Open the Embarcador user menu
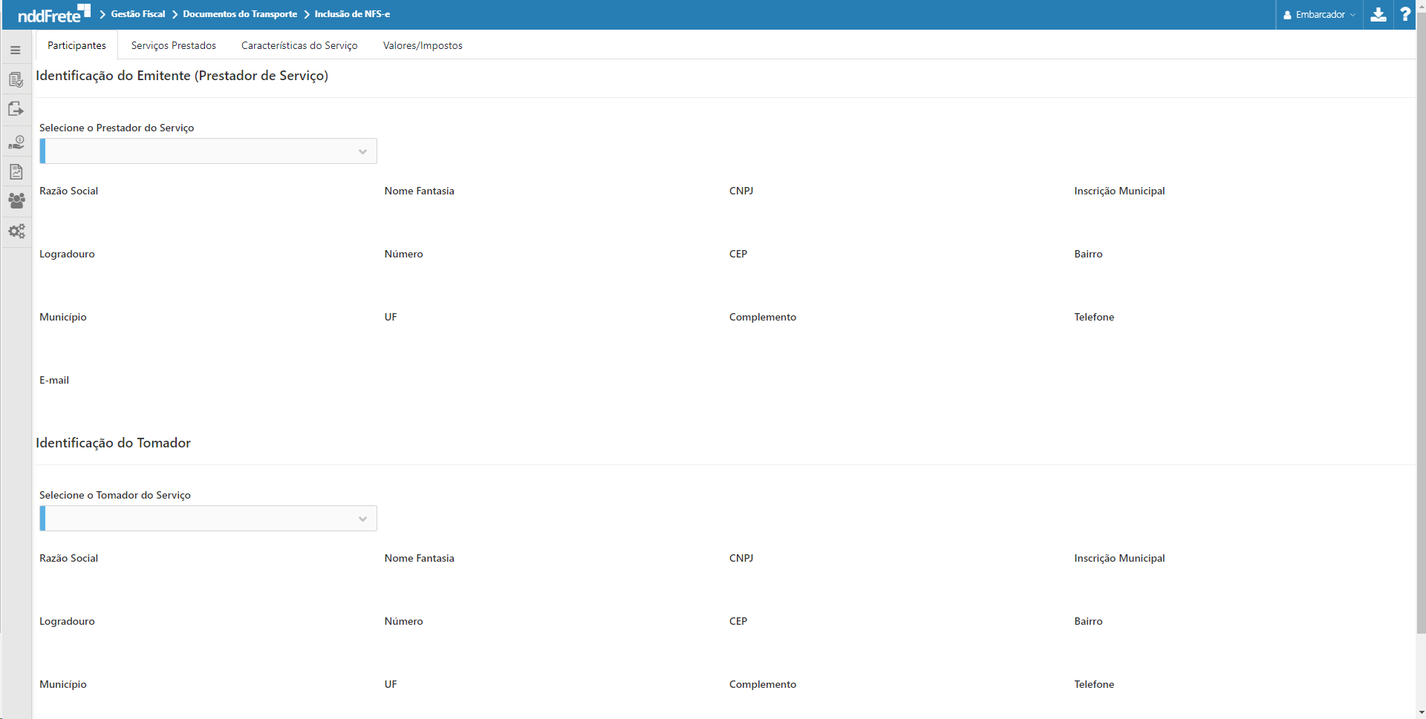Image resolution: width=1426 pixels, height=719 pixels. 1319,15
